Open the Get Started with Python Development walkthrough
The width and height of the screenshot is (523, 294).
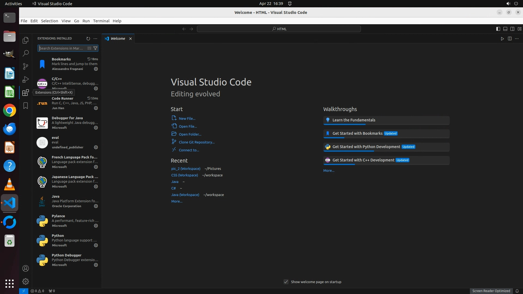(x=366, y=147)
